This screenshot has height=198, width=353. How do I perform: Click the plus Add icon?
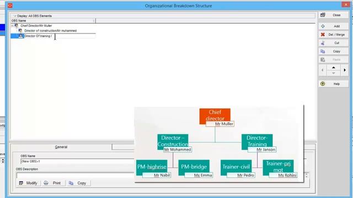click(x=323, y=26)
